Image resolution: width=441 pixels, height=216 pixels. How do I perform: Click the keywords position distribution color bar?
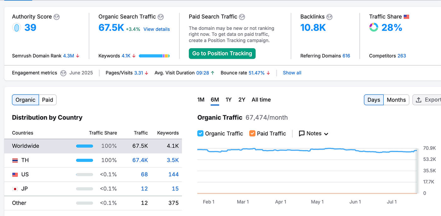point(154,56)
